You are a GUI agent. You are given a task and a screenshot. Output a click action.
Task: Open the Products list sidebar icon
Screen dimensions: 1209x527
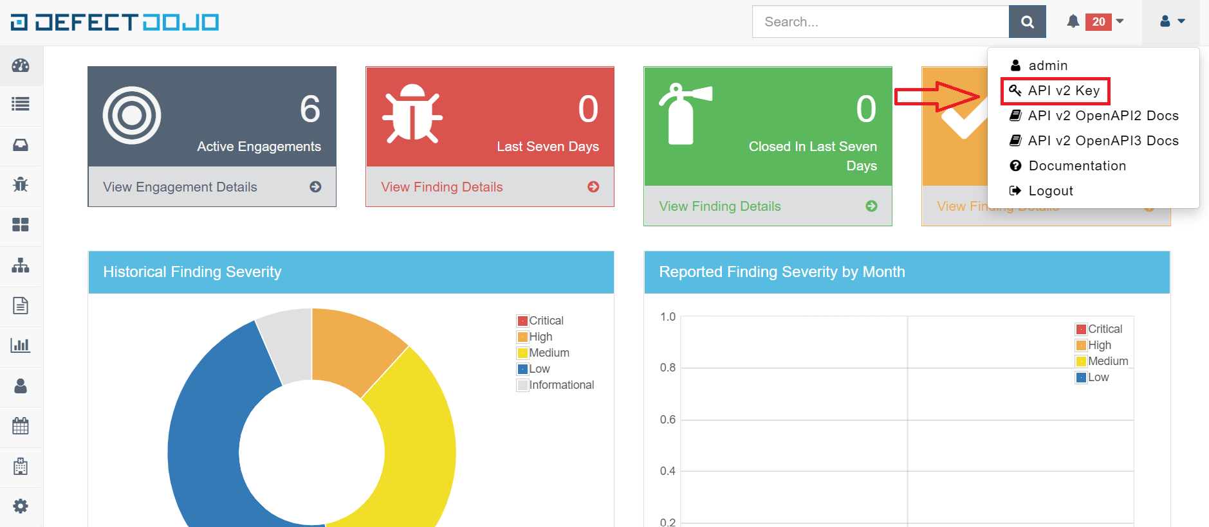(21, 104)
